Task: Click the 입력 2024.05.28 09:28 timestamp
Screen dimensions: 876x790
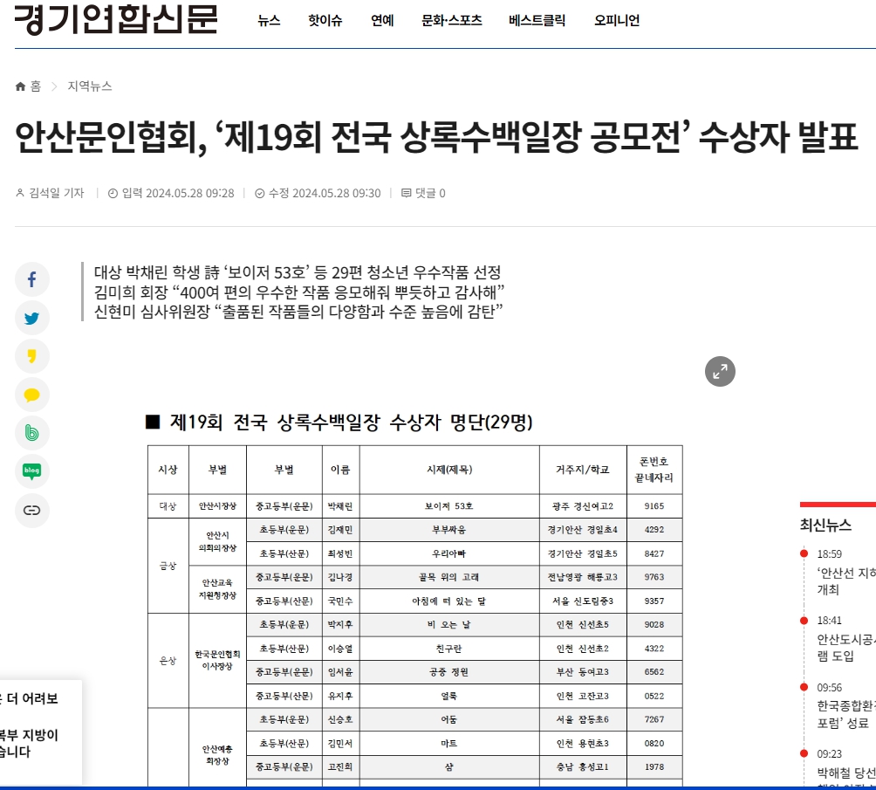Action: point(171,193)
